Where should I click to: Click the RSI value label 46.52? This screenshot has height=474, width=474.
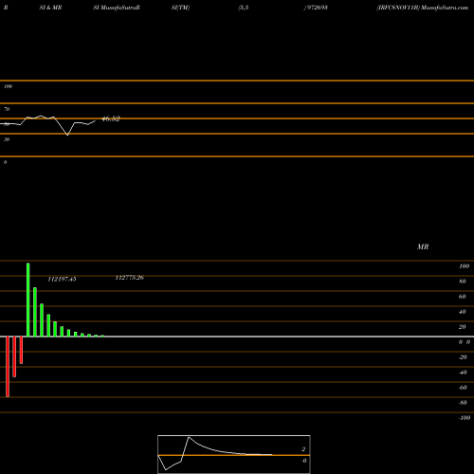(111, 118)
